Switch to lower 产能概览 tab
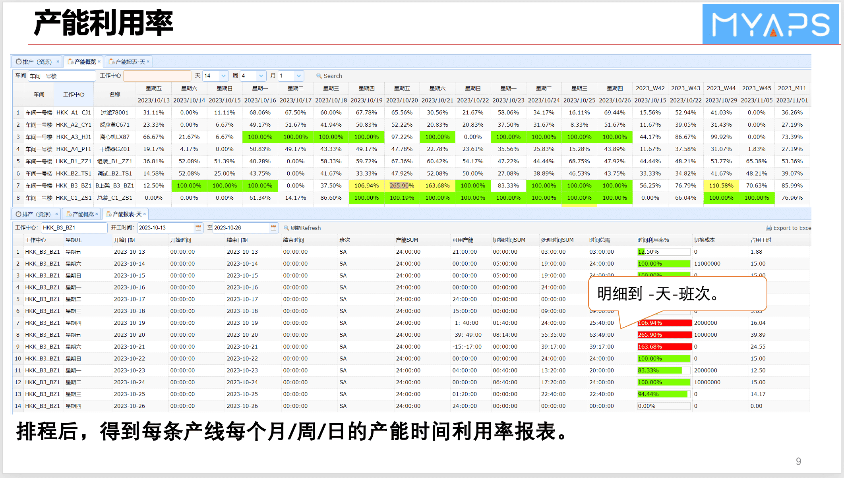Viewport: 844px width, 478px height. pos(83,214)
